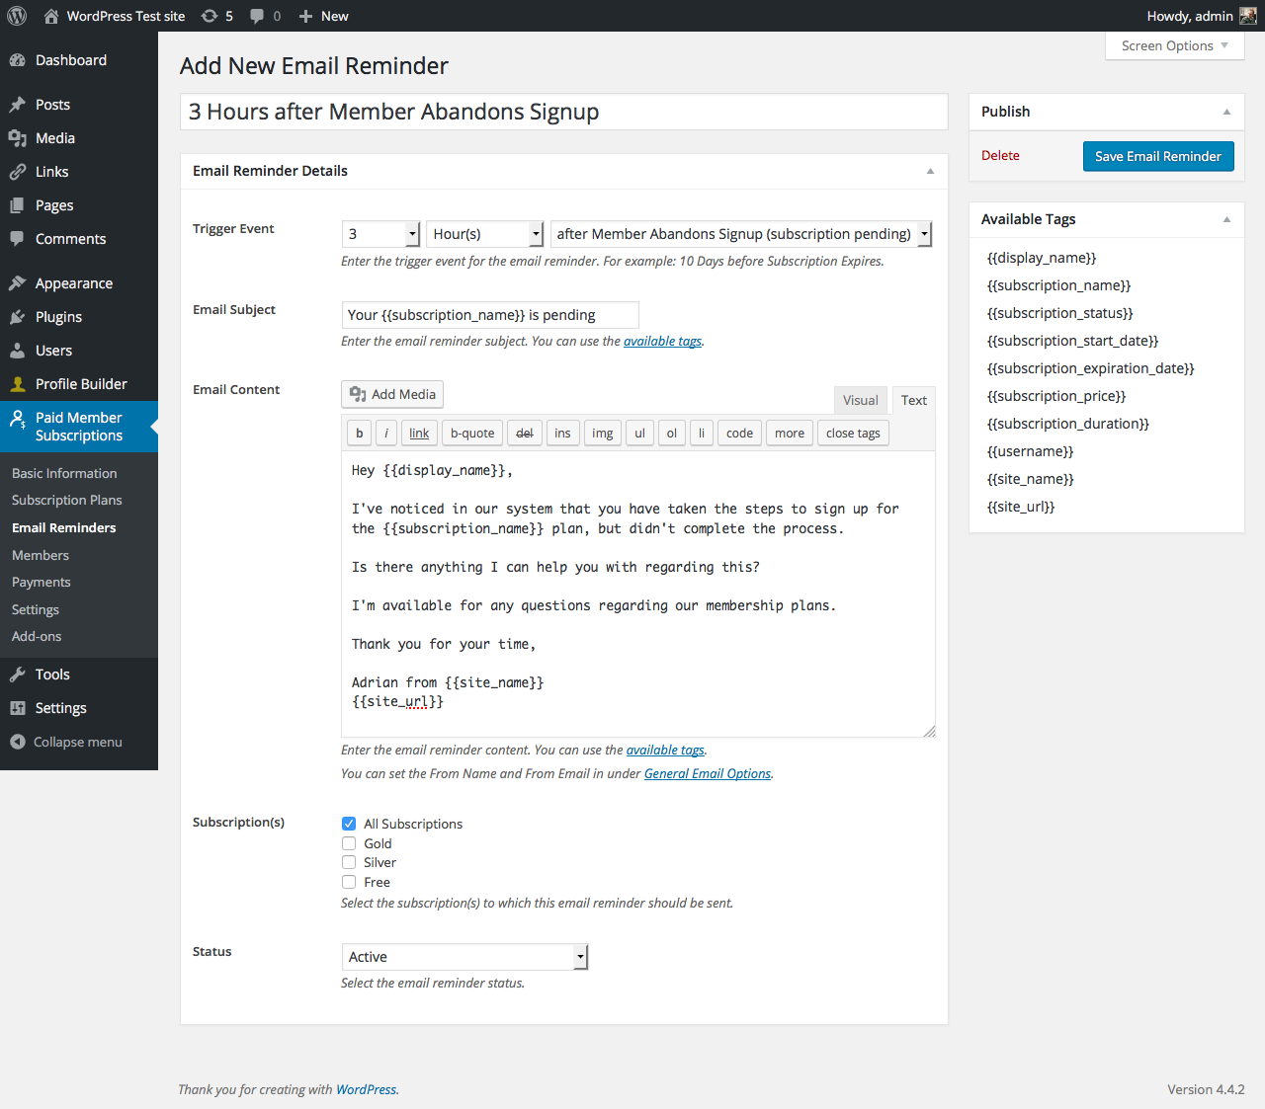Switch to the Visual editor tab
The width and height of the screenshot is (1265, 1109).
861,400
